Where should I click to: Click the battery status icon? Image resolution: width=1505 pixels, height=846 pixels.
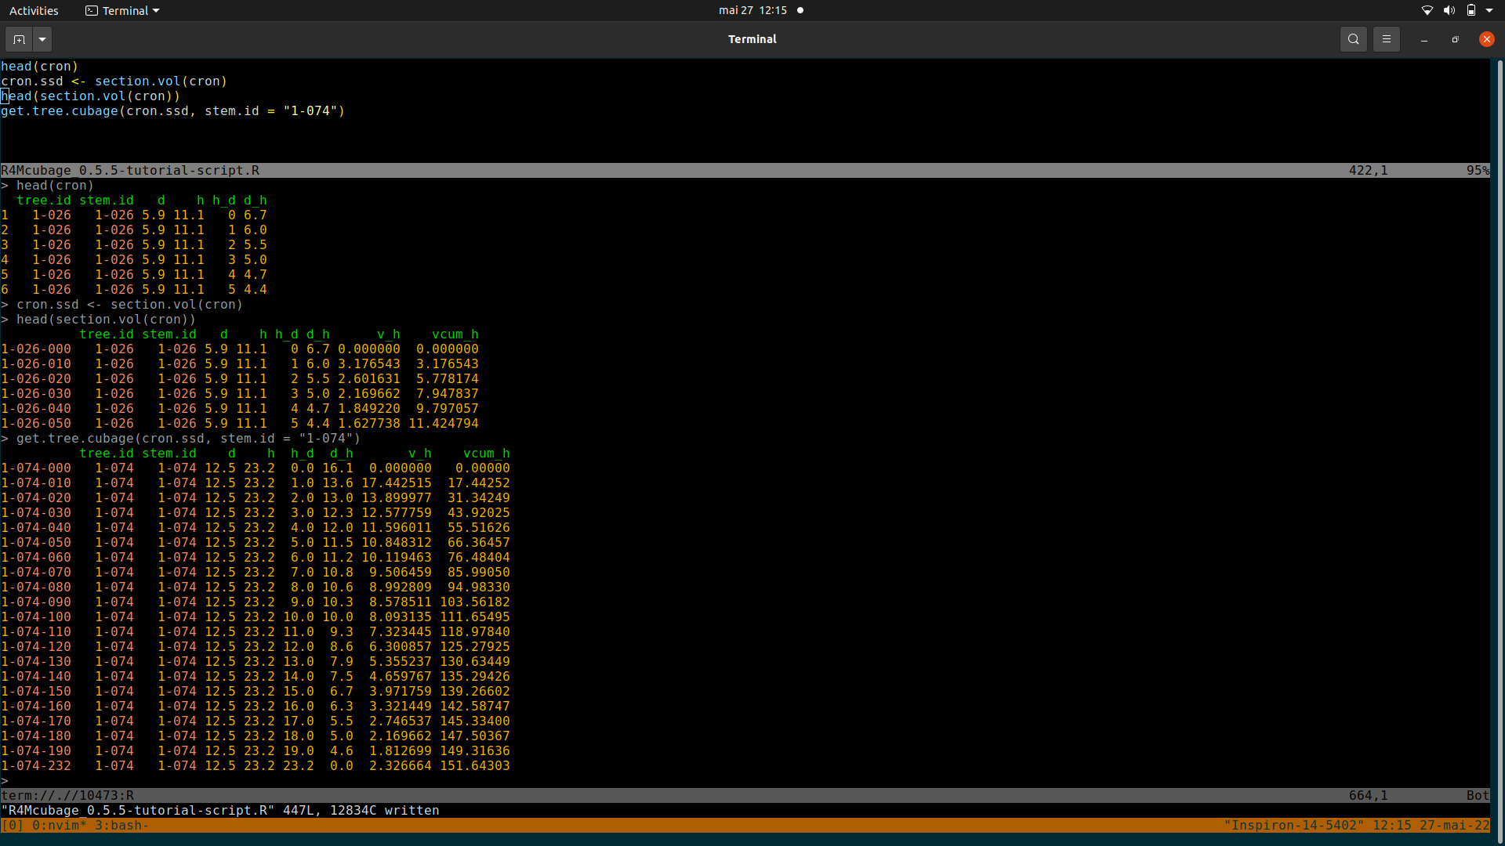pos(1471,10)
